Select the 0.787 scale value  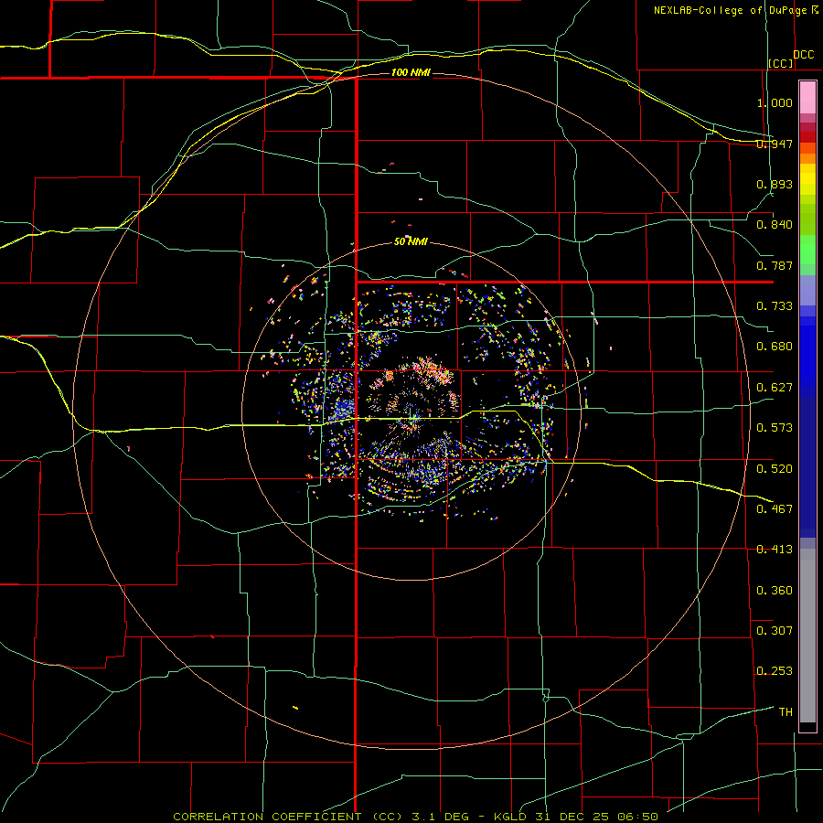click(775, 265)
